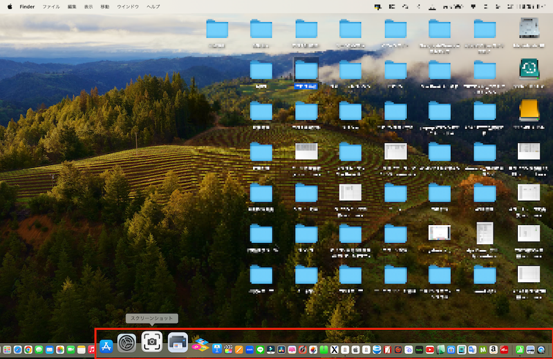Image resolution: width=553 pixels, height=359 pixels.
Task: Open the Screenshot app in the Dock
Action: [x=151, y=342]
